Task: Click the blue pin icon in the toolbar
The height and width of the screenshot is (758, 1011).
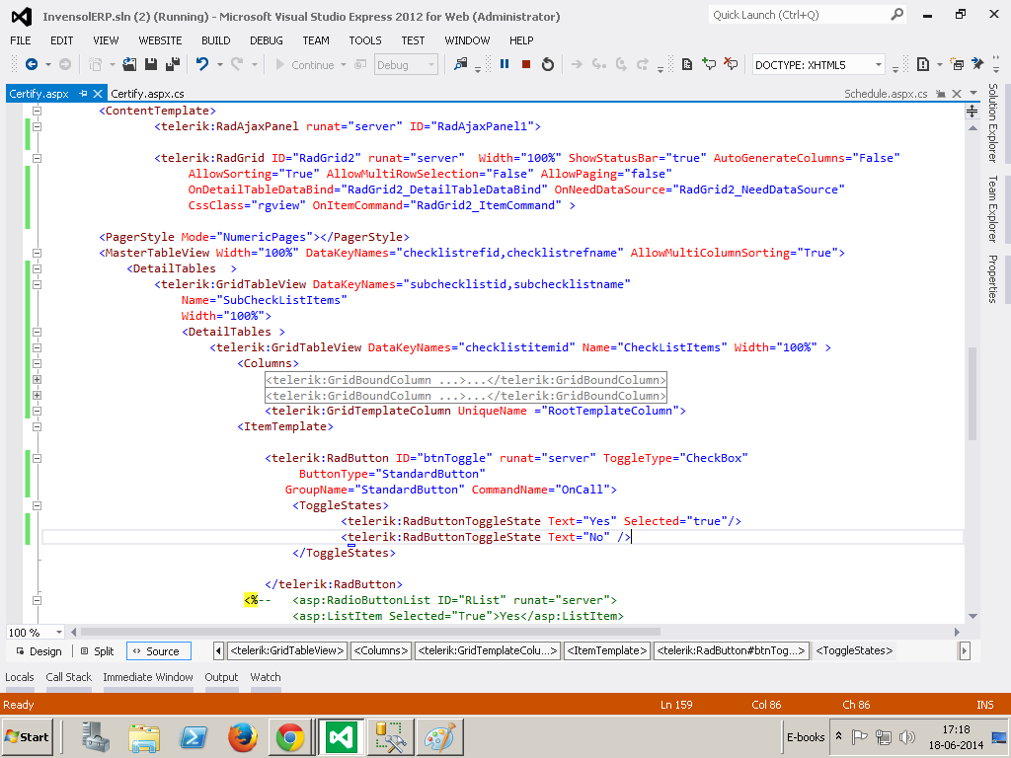Action: click(x=978, y=64)
